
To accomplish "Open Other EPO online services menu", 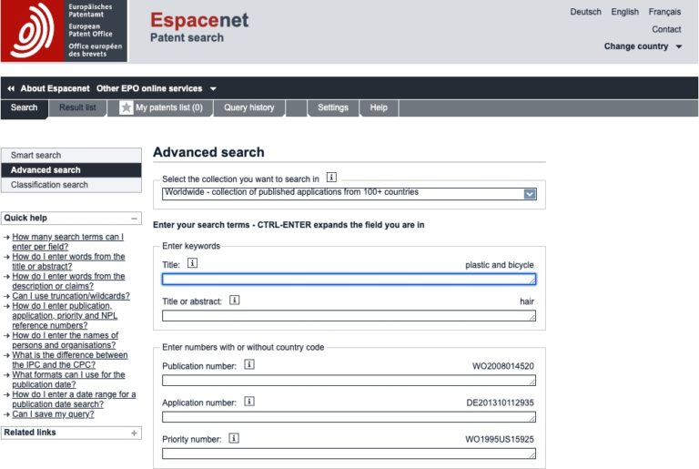I will pos(157,88).
